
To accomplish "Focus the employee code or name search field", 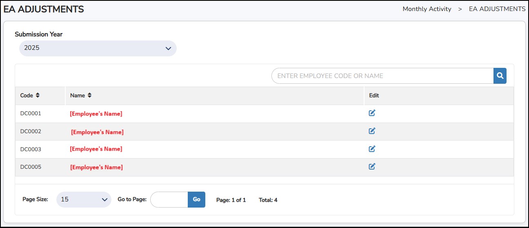I will click(382, 76).
